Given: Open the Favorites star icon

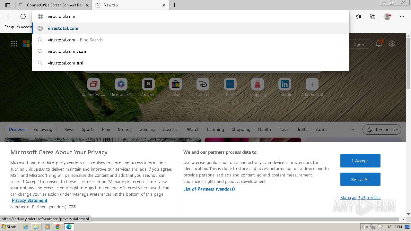Looking at the screenshot, I should click(358, 16).
